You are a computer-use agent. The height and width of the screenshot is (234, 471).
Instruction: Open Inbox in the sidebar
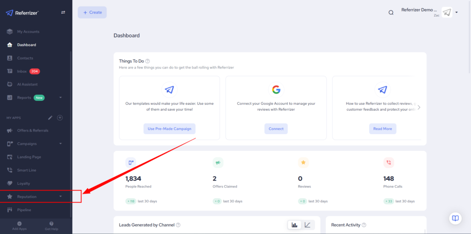(22, 71)
